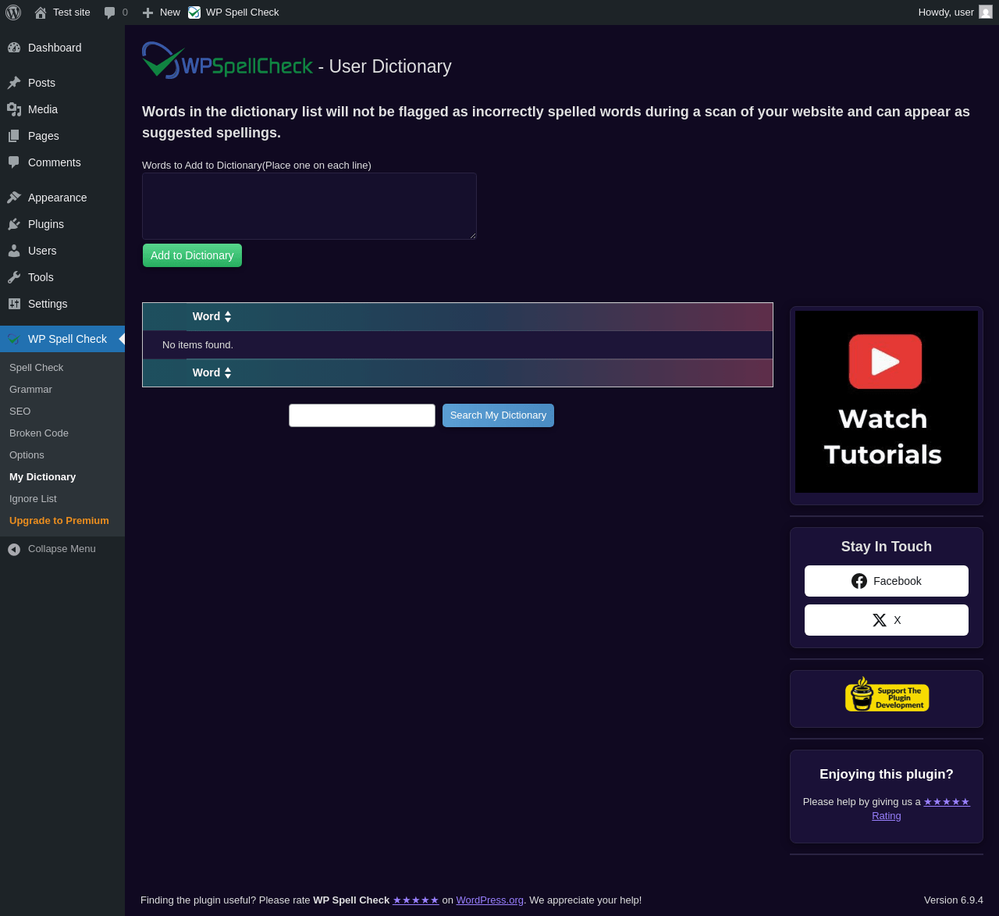Viewport: 999px width, 916px height.
Task: Open the WordPress logo menu
Action: (x=13, y=12)
